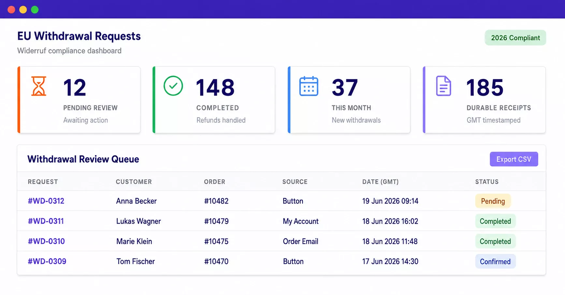Click order number #10475
The width and height of the screenshot is (565, 295).
pyautogui.click(x=216, y=241)
